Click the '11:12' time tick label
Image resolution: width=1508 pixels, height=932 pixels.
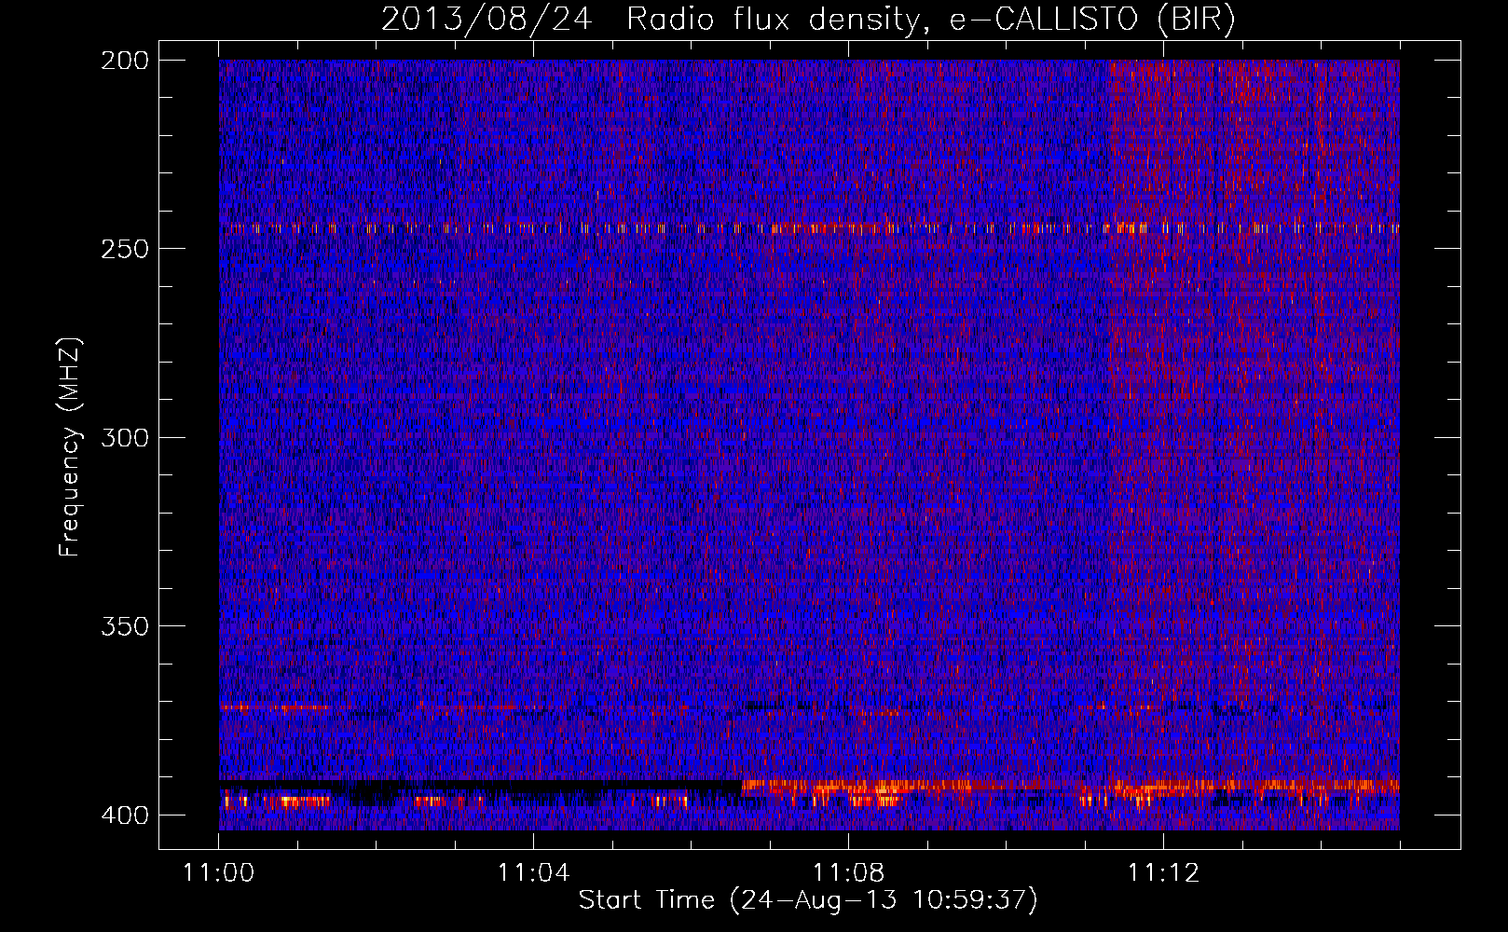[x=1163, y=873]
